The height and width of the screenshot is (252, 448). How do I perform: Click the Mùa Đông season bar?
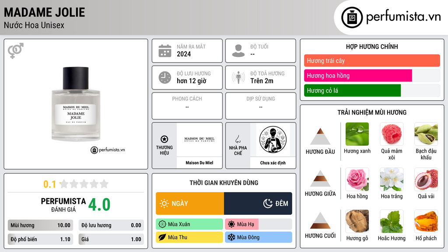tap(259, 238)
